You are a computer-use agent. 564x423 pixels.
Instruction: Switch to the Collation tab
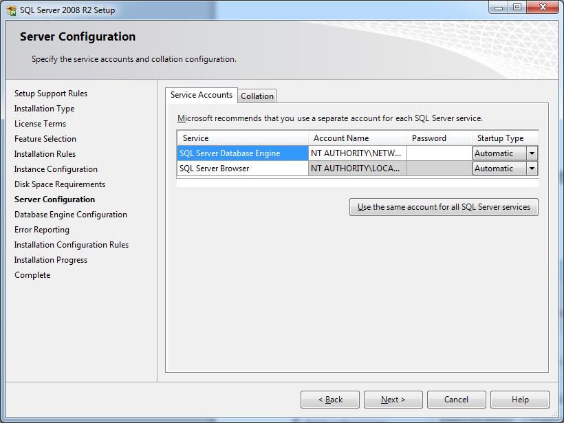pyautogui.click(x=257, y=96)
